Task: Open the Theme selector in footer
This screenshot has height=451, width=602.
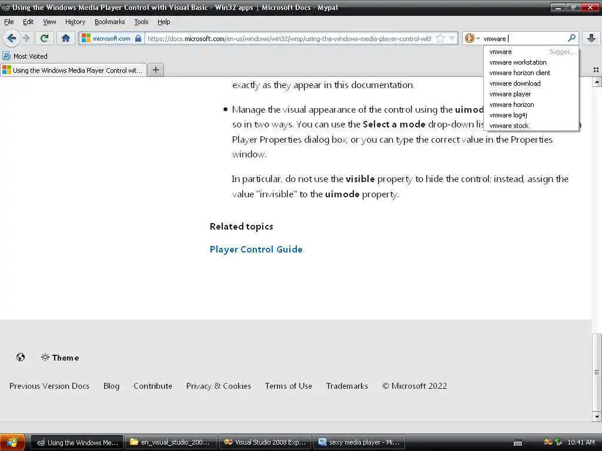Action: (x=60, y=358)
